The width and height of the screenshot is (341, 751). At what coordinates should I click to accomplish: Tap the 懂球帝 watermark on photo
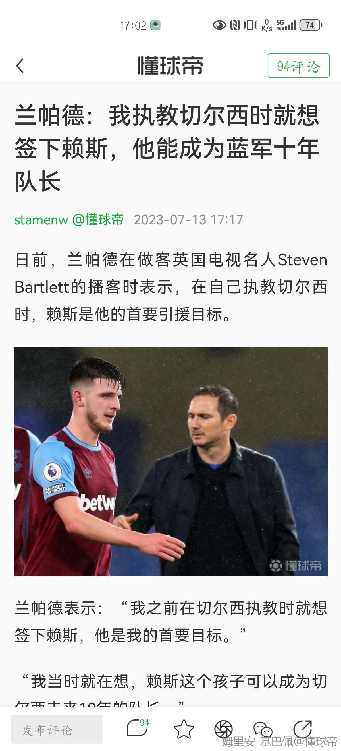coord(295,565)
